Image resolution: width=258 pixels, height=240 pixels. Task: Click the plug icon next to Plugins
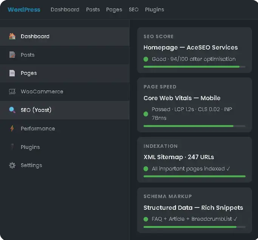pyautogui.click(x=12, y=147)
